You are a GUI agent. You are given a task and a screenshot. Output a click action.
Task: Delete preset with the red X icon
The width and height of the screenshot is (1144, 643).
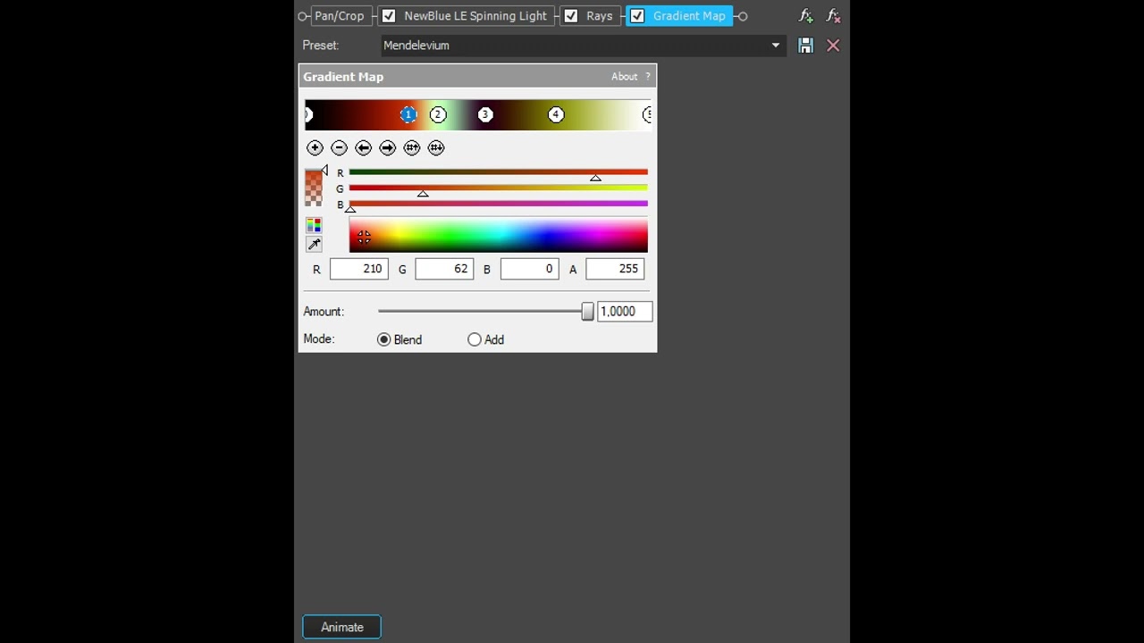point(833,46)
